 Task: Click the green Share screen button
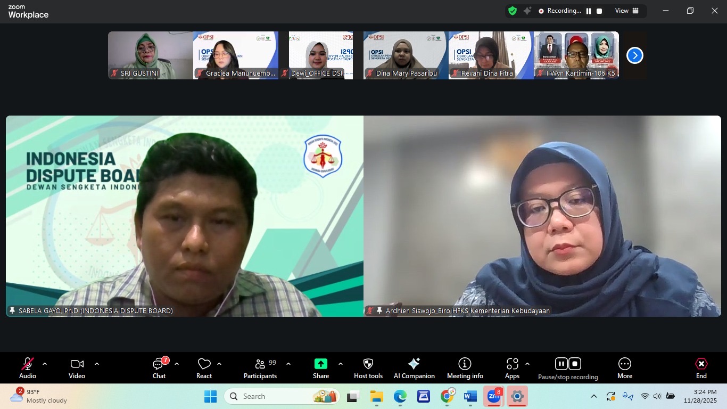point(320,368)
